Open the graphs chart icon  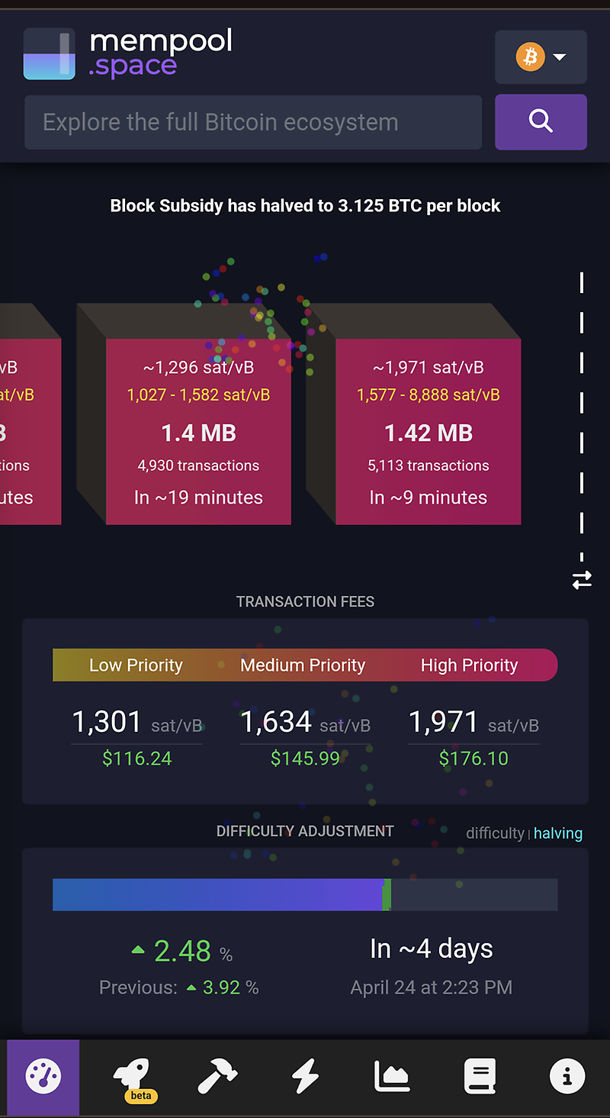(393, 1076)
